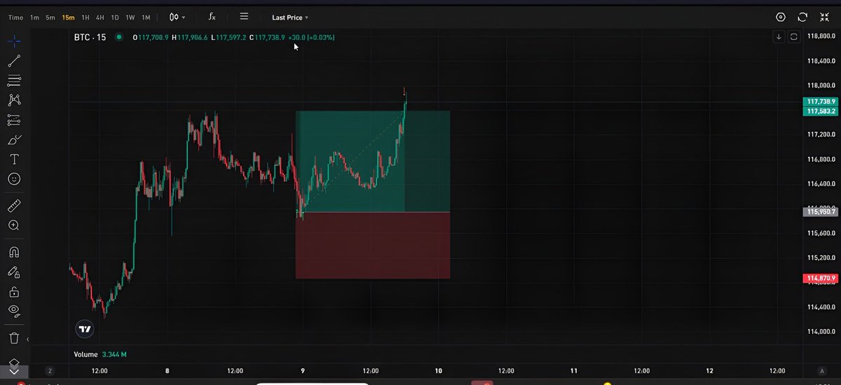Click the 117,583.2 take-profit price label
This screenshot has height=385, width=841.
(821, 111)
